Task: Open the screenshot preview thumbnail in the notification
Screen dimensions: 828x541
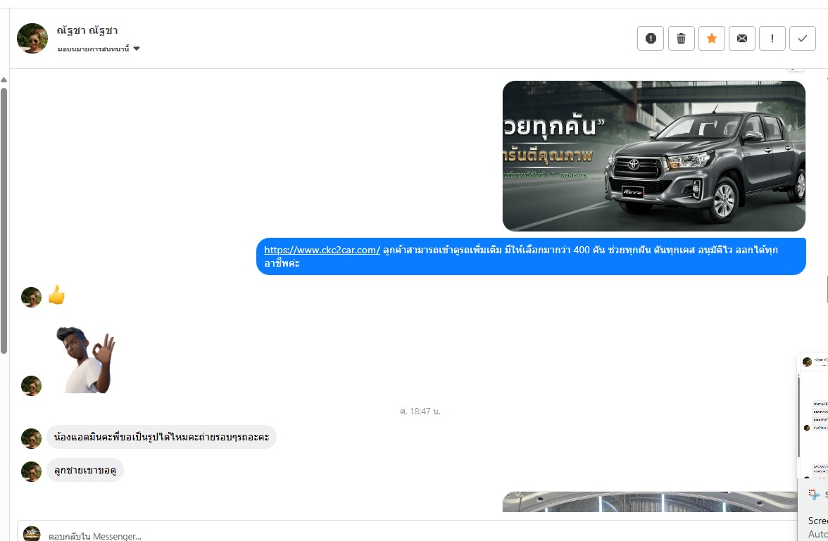Action: pos(813,414)
